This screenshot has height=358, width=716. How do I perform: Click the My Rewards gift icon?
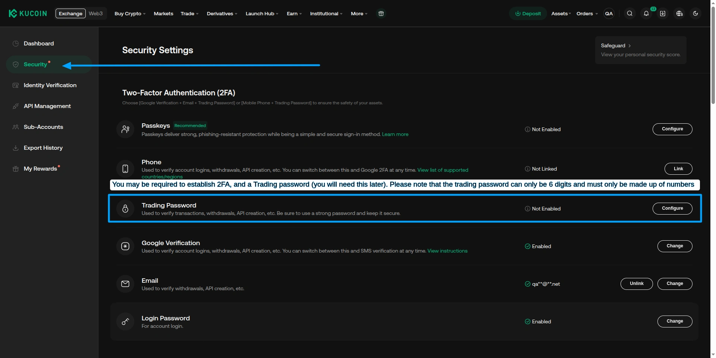pyautogui.click(x=16, y=169)
